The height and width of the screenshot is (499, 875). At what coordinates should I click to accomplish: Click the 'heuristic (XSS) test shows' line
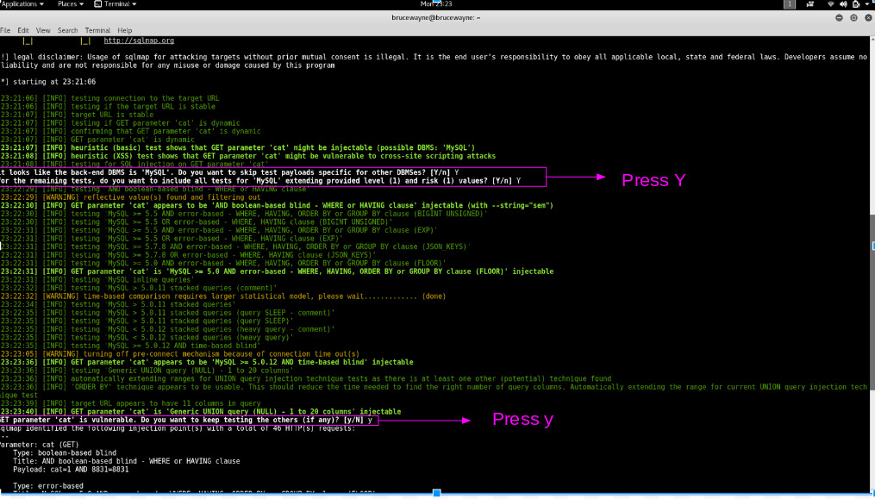pyautogui.click(x=247, y=156)
